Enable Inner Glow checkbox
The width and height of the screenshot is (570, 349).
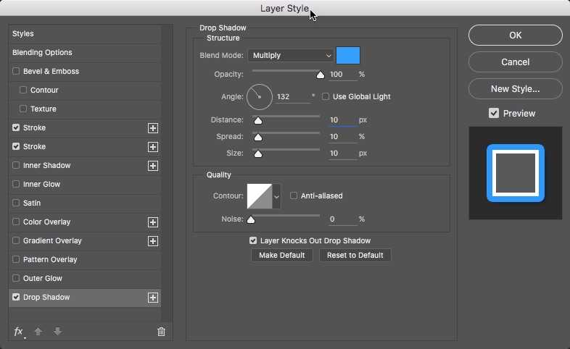point(16,184)
